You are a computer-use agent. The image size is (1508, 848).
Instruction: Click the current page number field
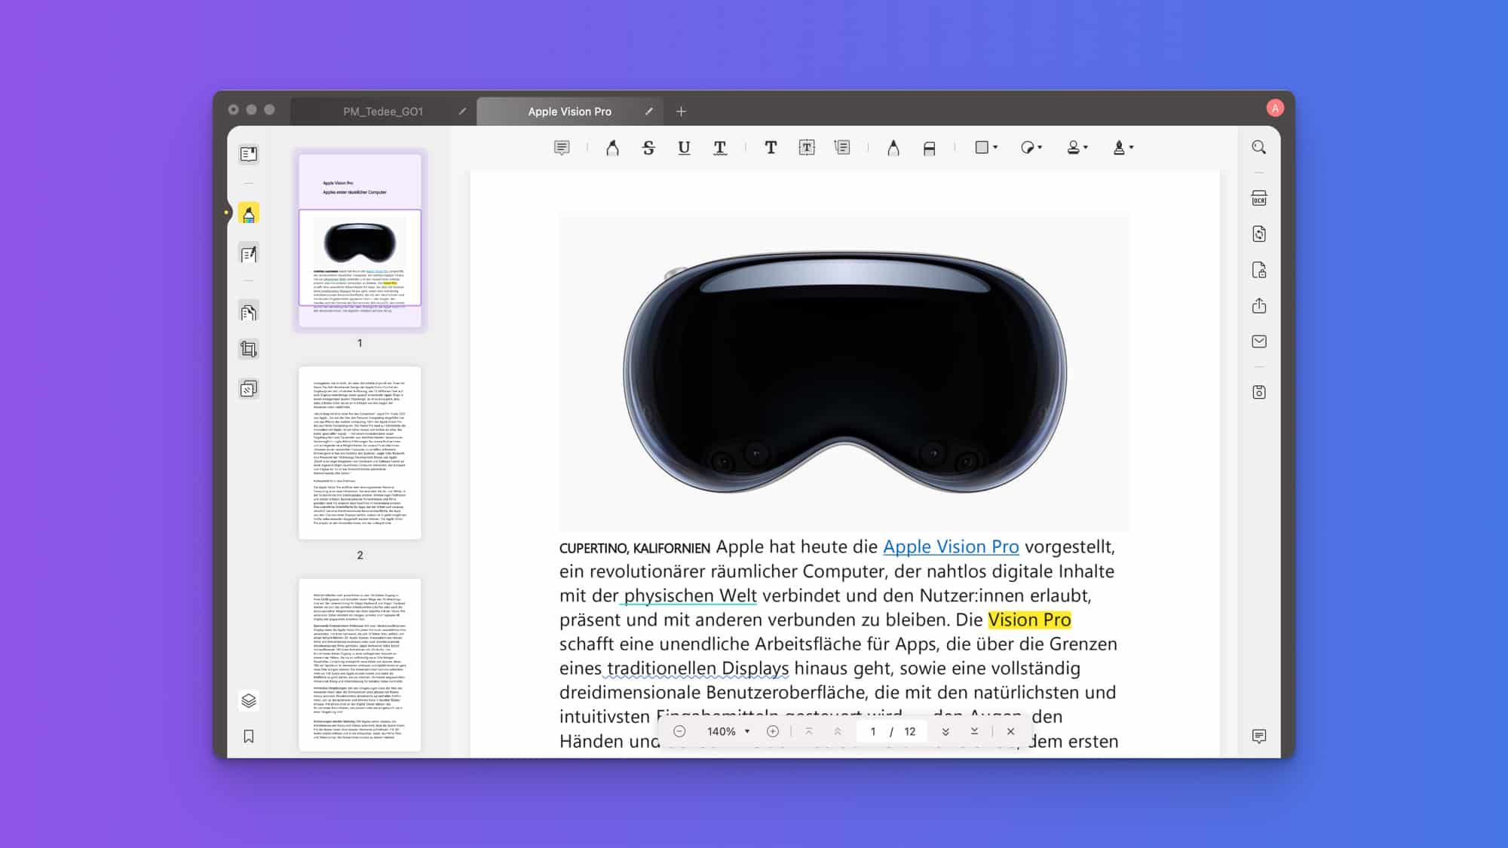tap(872, 731)
